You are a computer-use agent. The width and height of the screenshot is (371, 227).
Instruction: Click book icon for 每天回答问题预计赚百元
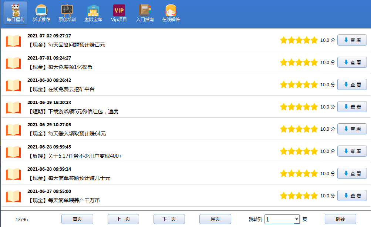(x=13, y=41)
